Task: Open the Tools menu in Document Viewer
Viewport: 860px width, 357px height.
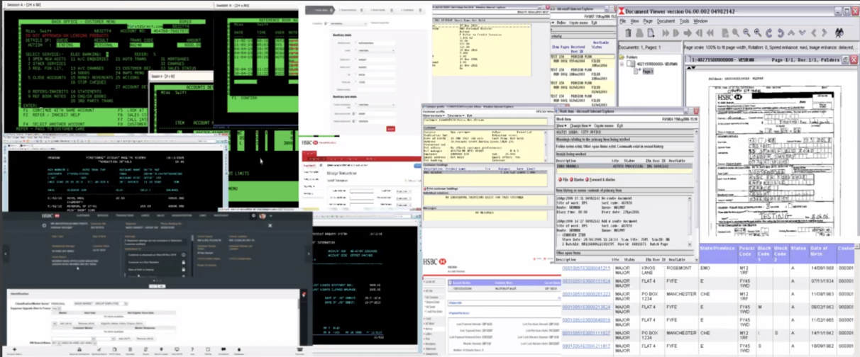Action: 684,21
